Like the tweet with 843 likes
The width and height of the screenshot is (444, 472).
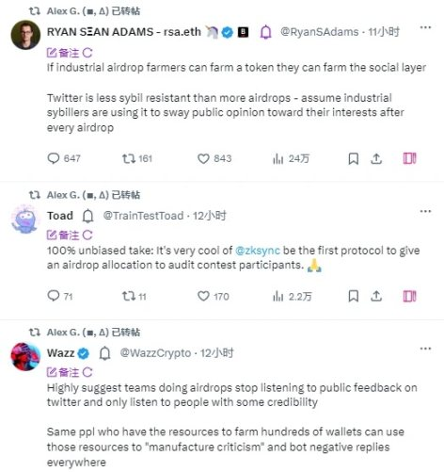click(214, 158)
